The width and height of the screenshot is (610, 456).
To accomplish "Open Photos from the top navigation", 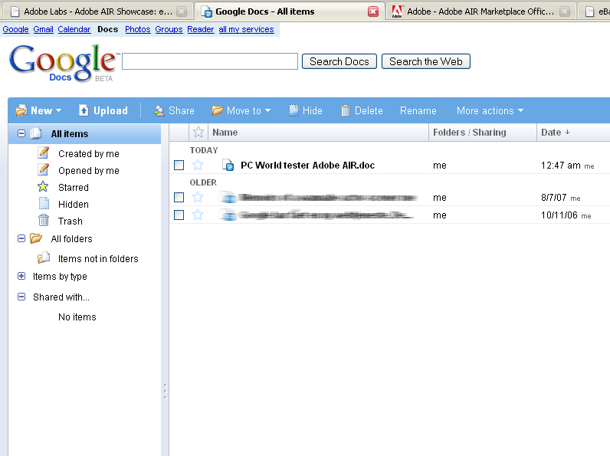I will coord(138,29).
